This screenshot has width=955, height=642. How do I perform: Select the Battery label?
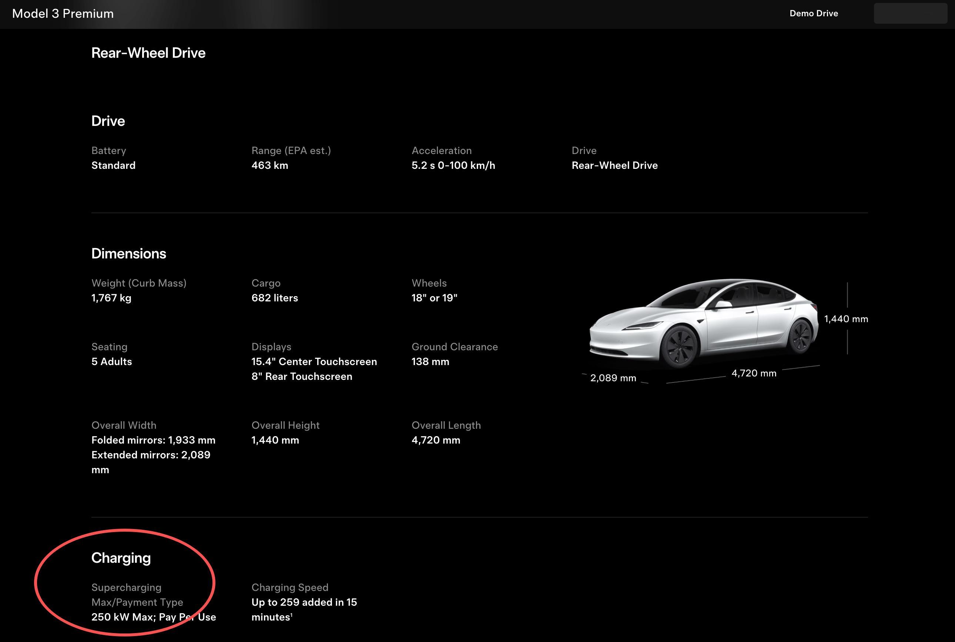[109, 151]
